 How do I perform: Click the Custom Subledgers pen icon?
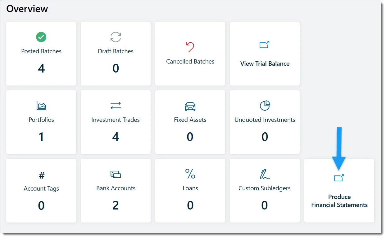265,174
